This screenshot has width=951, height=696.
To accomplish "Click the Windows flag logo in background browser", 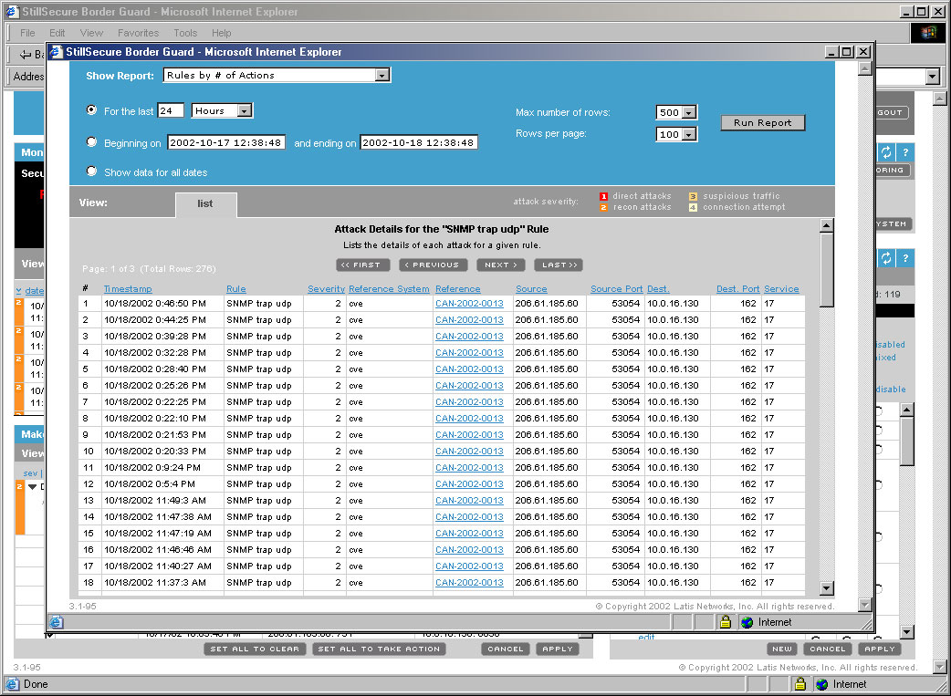I will click(x=928, y=33).
